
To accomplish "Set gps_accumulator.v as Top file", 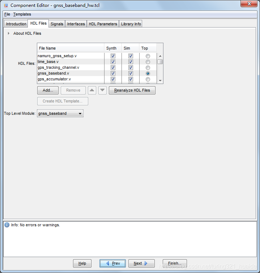I will click(x=148, y=79).
